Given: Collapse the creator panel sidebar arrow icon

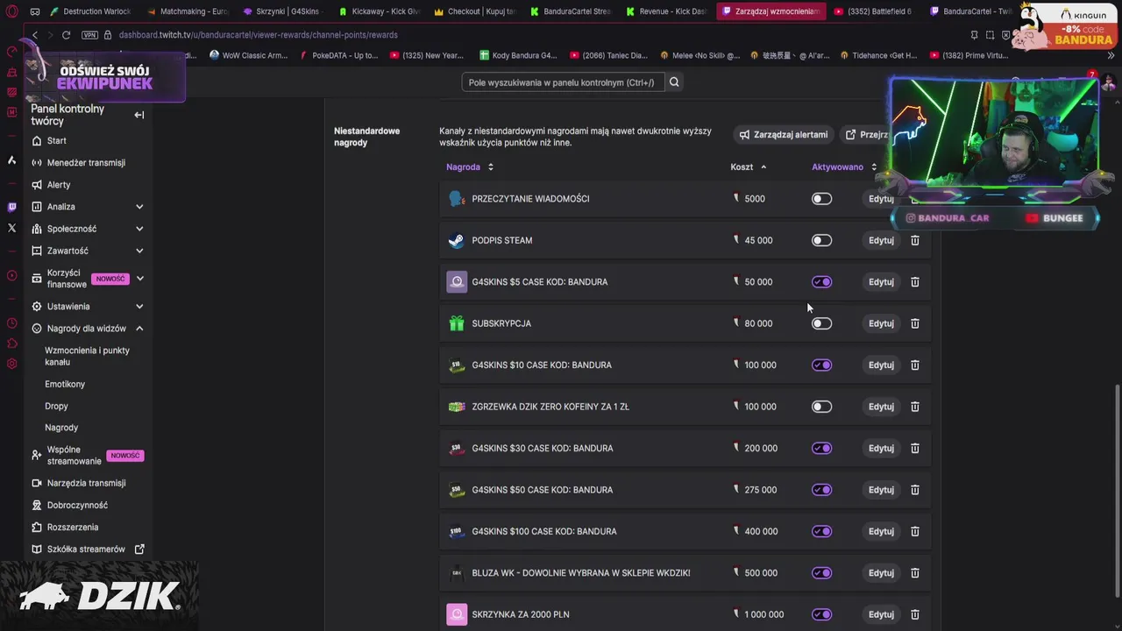Looking at the screenshot, I should [138, 115].
